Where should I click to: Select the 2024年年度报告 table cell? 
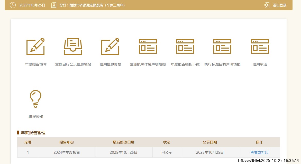67,152
